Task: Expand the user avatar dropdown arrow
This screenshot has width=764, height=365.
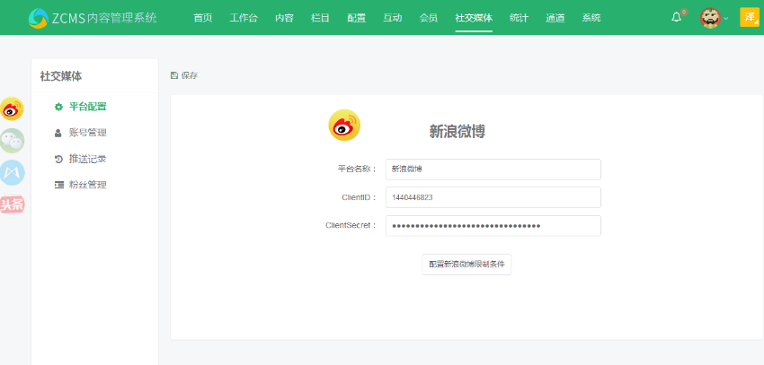Action: [x=726, y=19]
